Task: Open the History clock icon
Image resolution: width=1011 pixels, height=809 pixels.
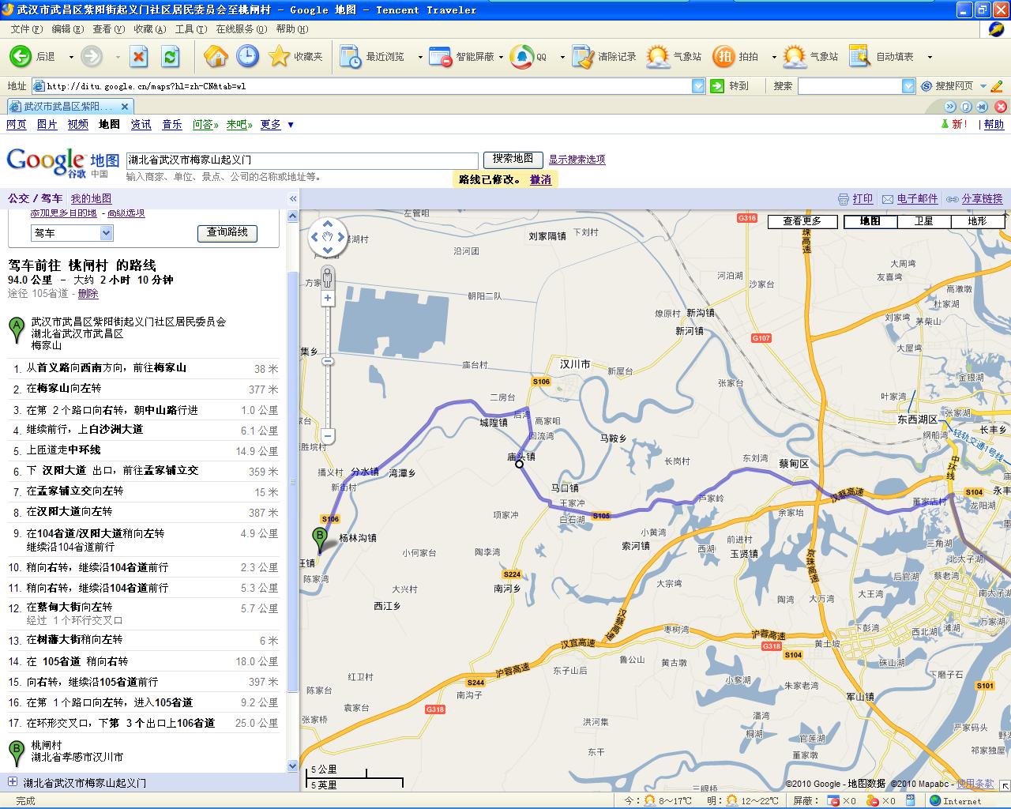Action: click(247, 56)
